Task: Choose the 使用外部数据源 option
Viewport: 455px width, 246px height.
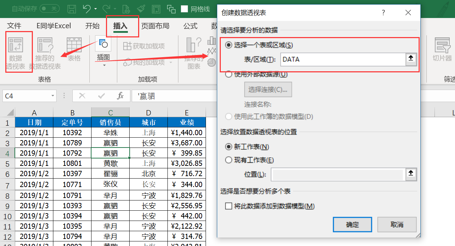Action: pyautogui.click(x=229, y=74)
